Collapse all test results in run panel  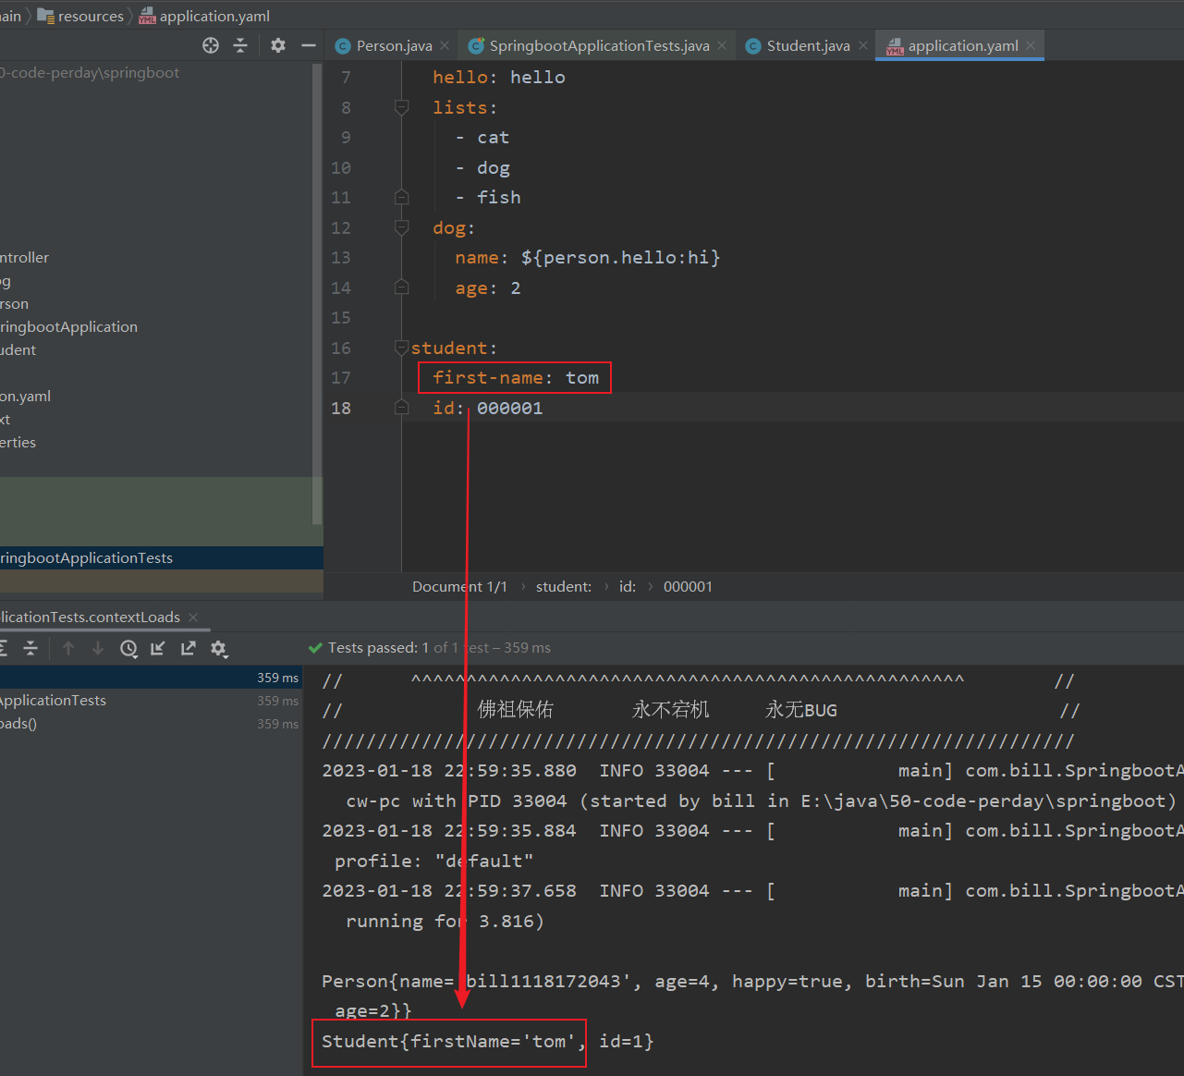[31, 649]
